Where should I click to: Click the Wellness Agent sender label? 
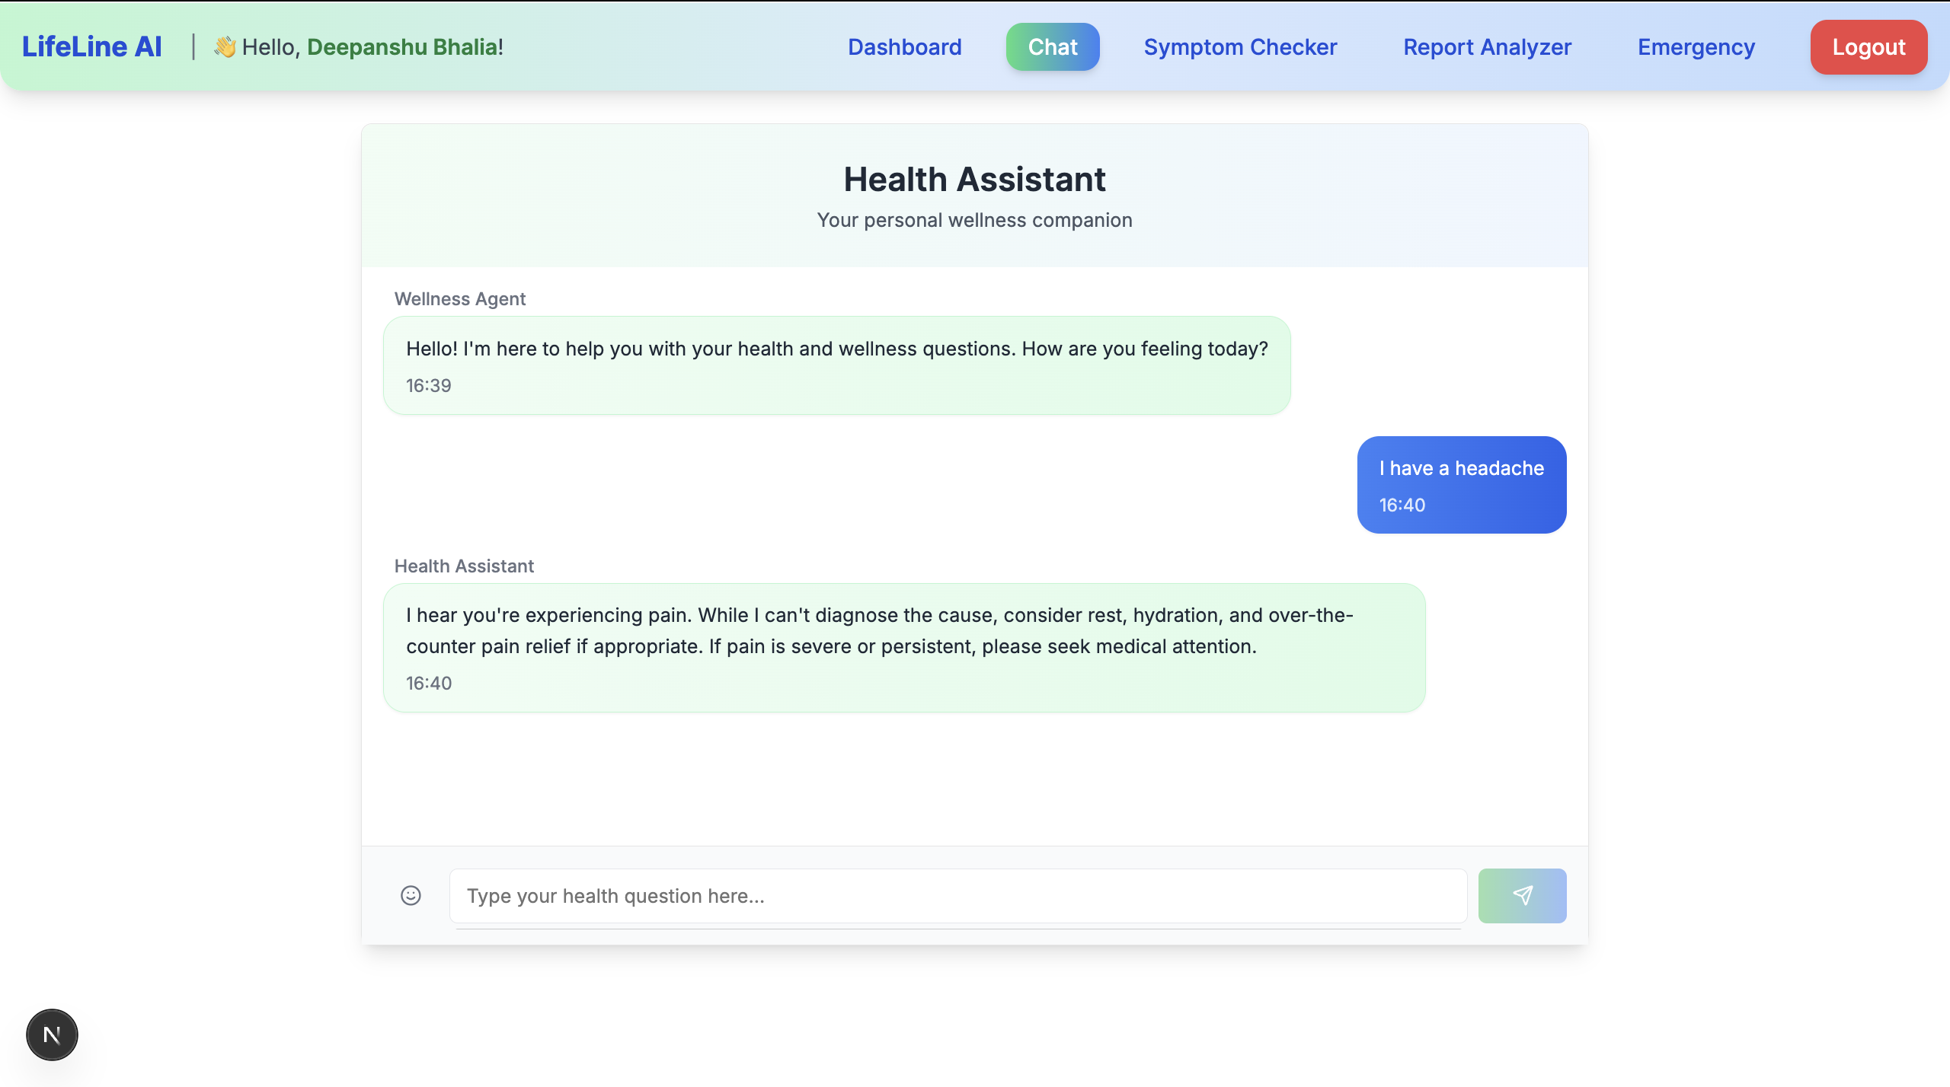pyautogui.click(x=459, y=299)
